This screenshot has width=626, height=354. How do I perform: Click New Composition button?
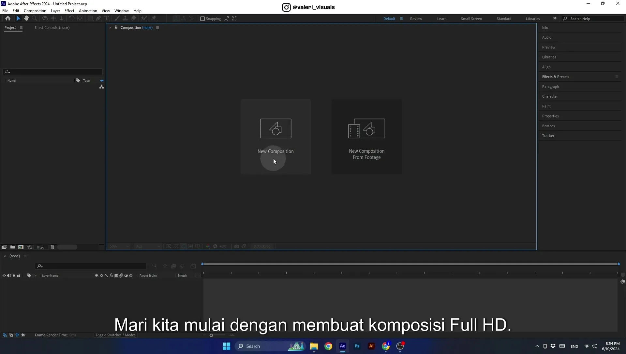pos(276,137)
